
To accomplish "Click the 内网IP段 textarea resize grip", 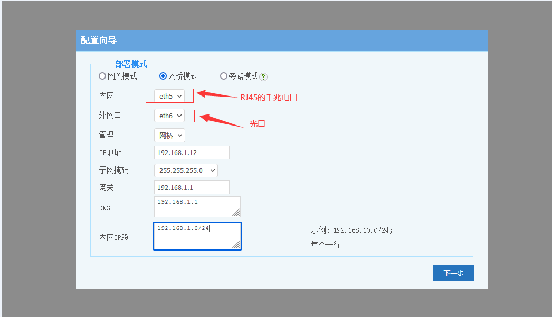I will [236, 245].
